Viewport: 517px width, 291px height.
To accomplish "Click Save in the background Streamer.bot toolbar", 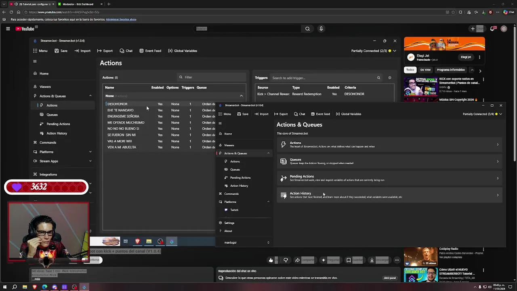I will [x=61, y=51].
